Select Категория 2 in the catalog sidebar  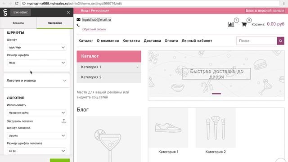109,77
